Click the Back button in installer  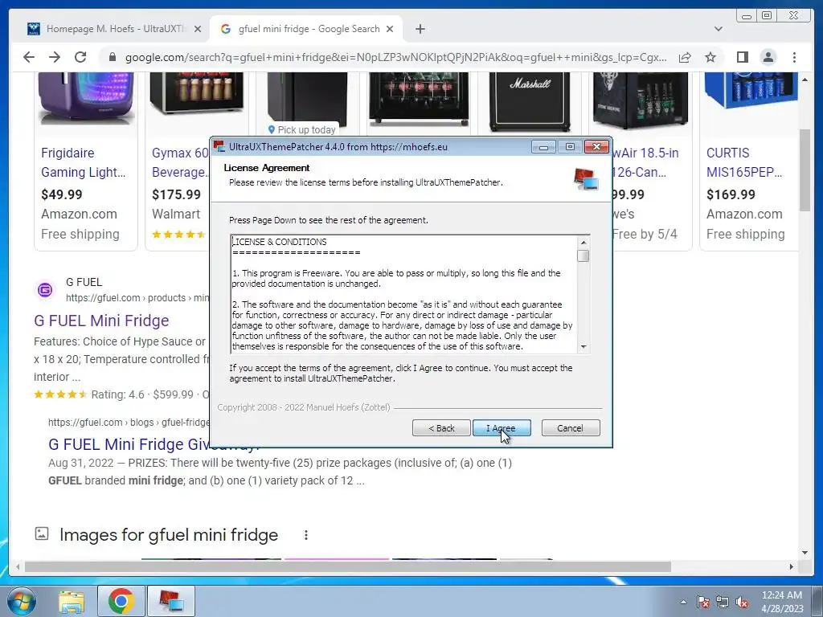tap(441, 428)
